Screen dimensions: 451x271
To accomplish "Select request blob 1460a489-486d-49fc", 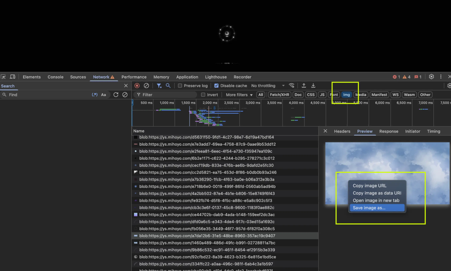I will [225, 243].
